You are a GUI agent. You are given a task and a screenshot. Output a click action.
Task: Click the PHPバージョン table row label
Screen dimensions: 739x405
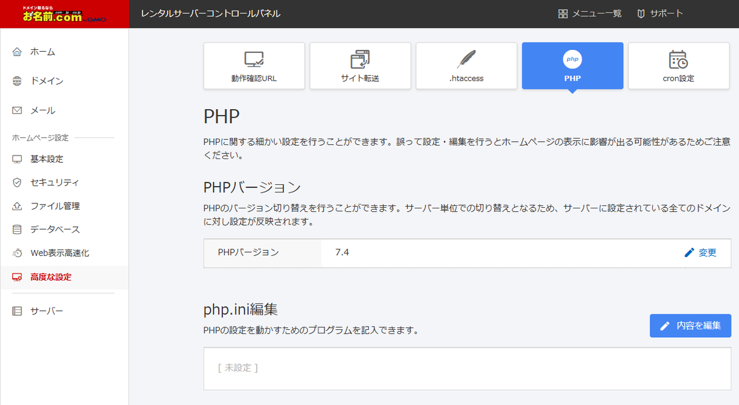[248, 253]
